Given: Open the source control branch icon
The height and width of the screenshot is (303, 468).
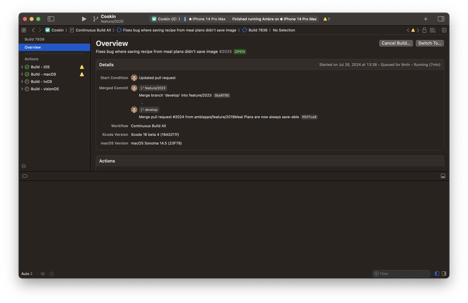Looking at the screenshot, I should [96, 19].
